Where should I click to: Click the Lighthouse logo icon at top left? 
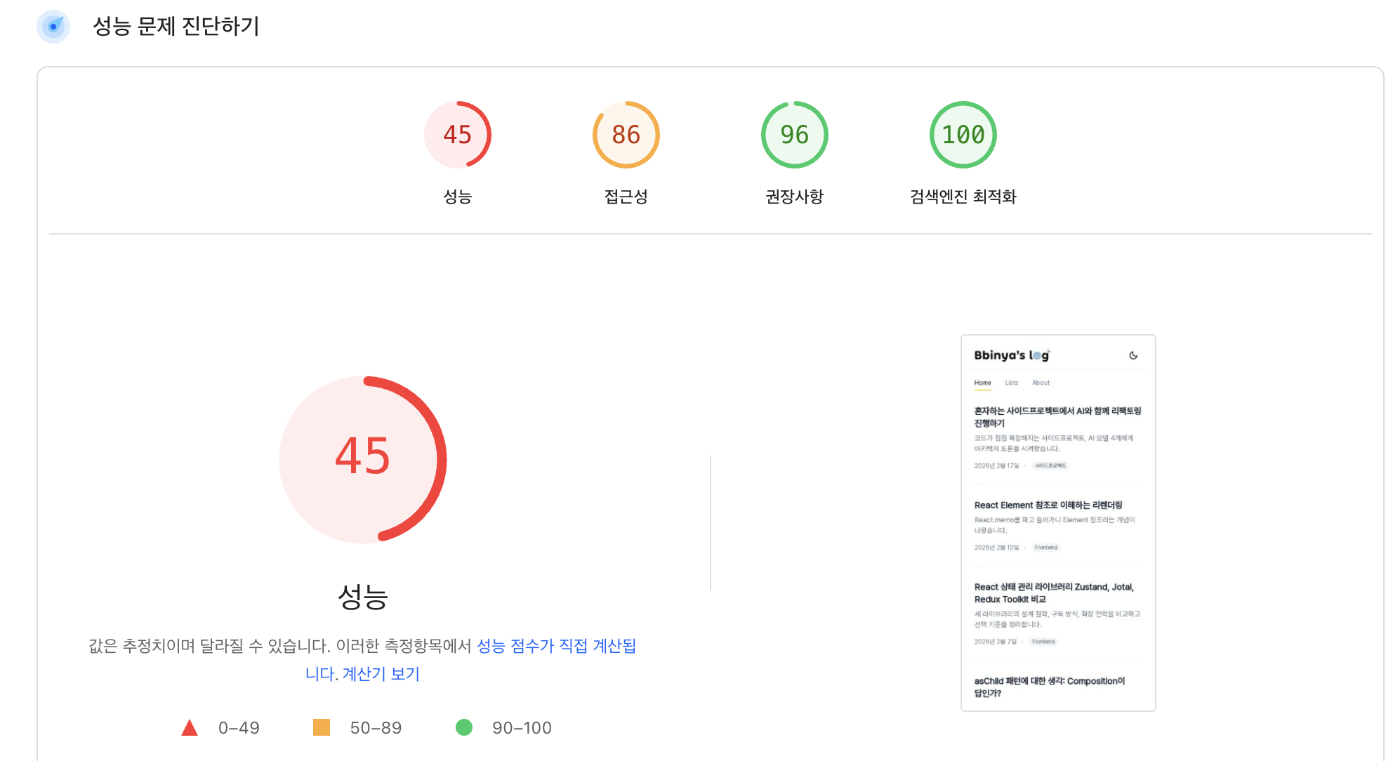[x=53, y=27]
